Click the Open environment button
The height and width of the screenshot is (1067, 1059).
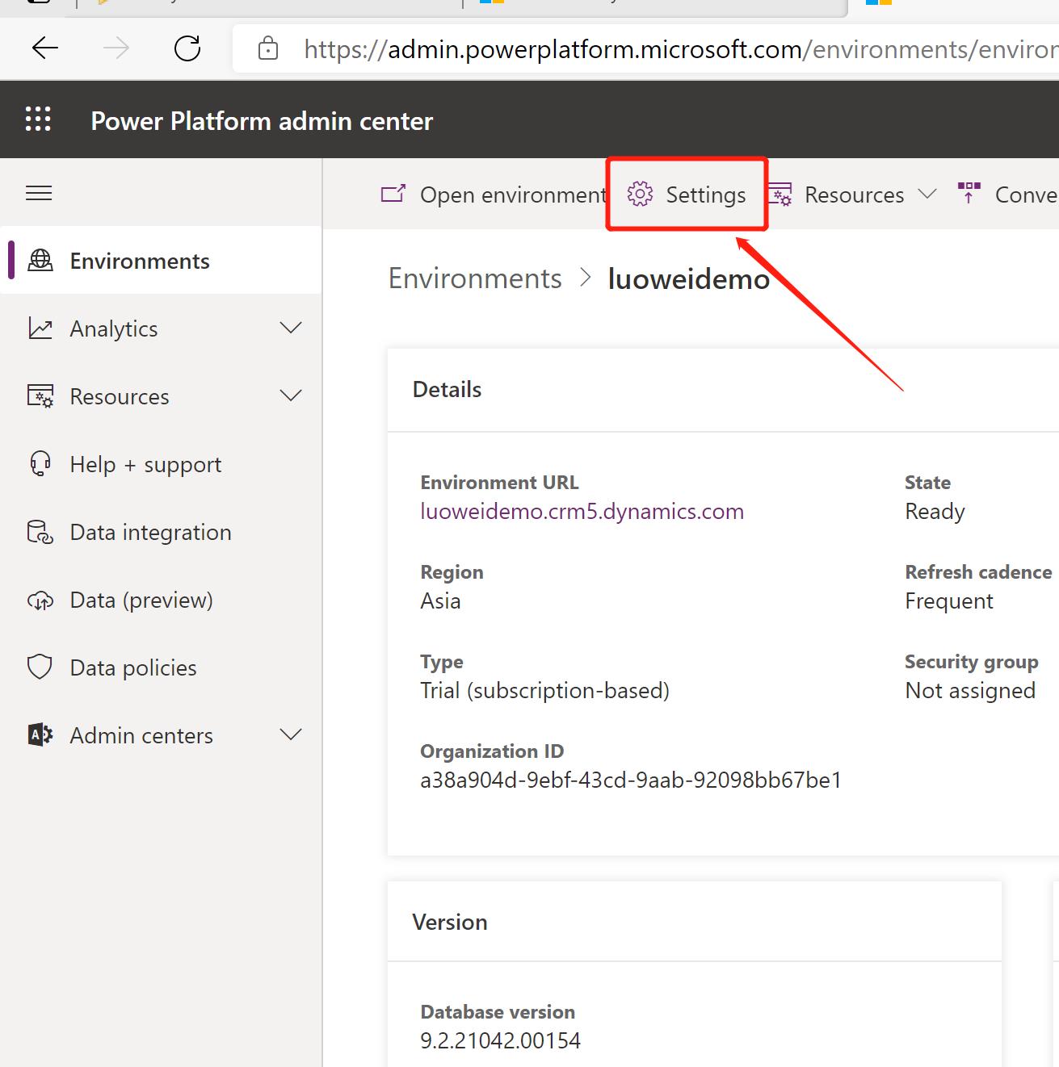494,195
